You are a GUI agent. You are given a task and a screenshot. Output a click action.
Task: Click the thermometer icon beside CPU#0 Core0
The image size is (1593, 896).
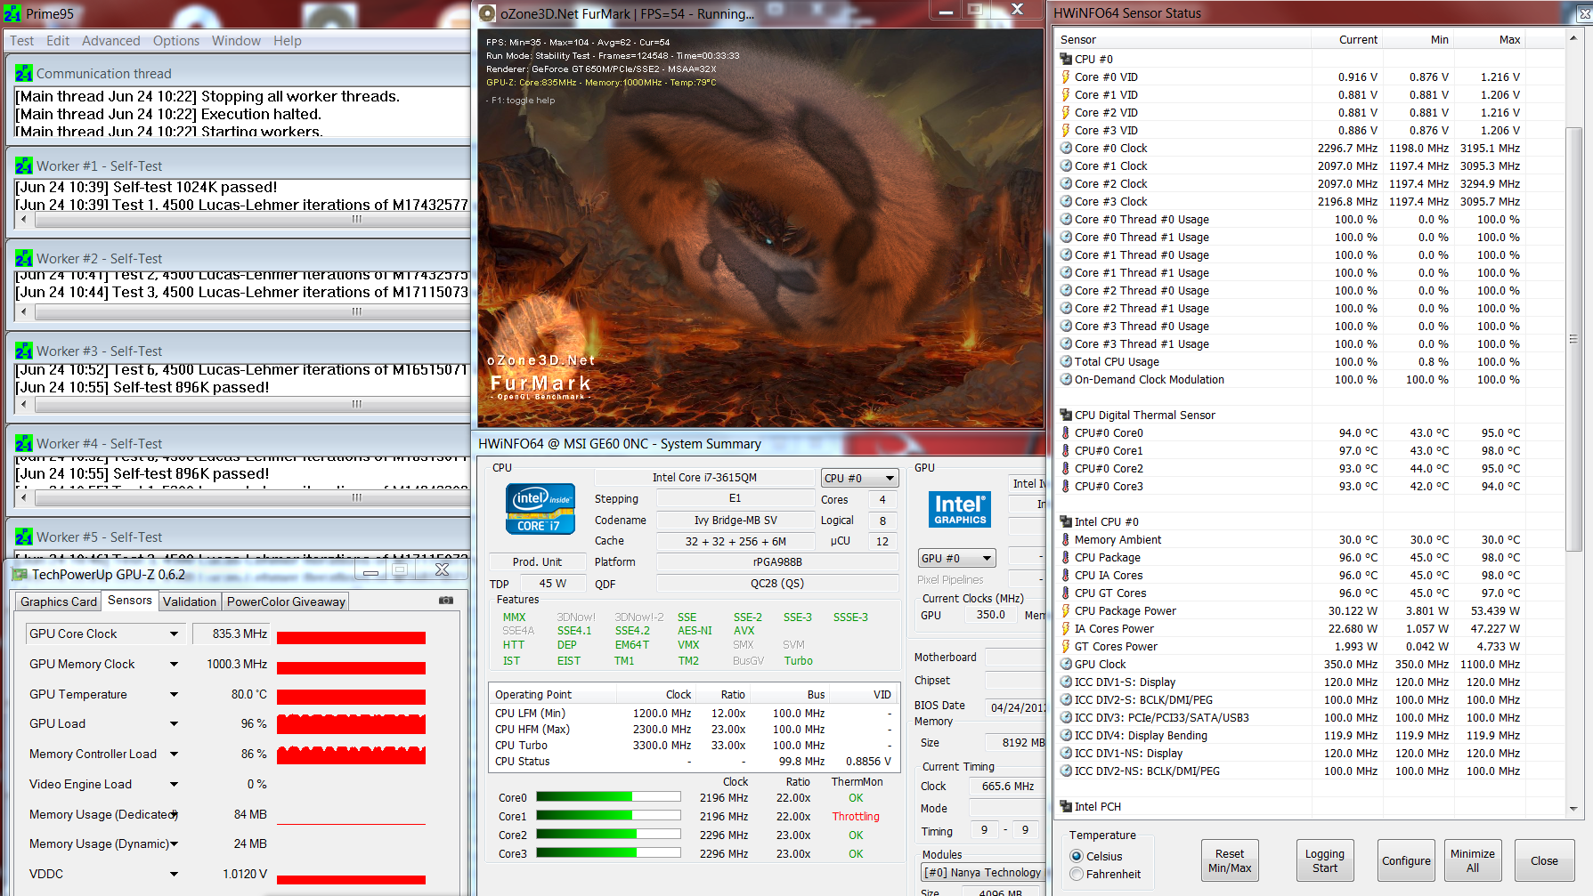[x=1066, y=432]
